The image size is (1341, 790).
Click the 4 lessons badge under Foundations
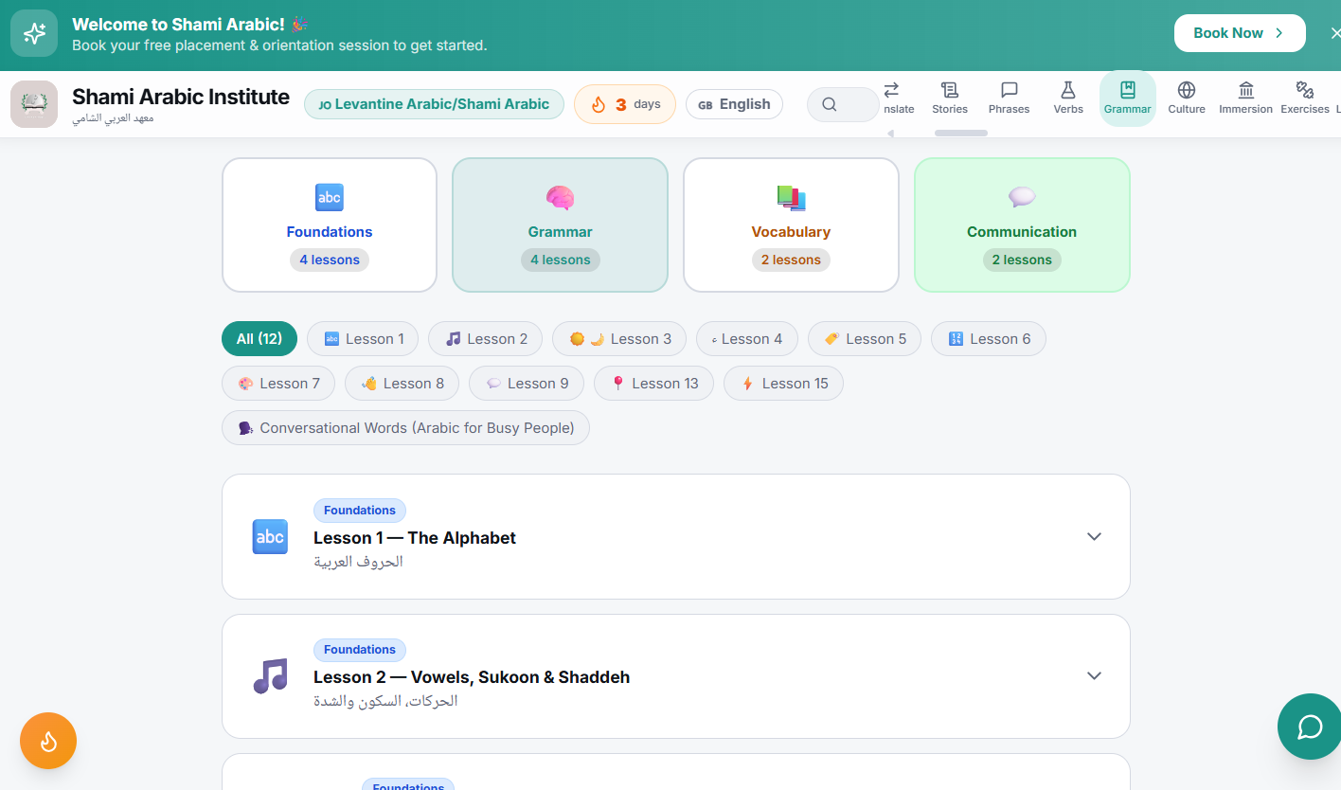pos(330,260)
